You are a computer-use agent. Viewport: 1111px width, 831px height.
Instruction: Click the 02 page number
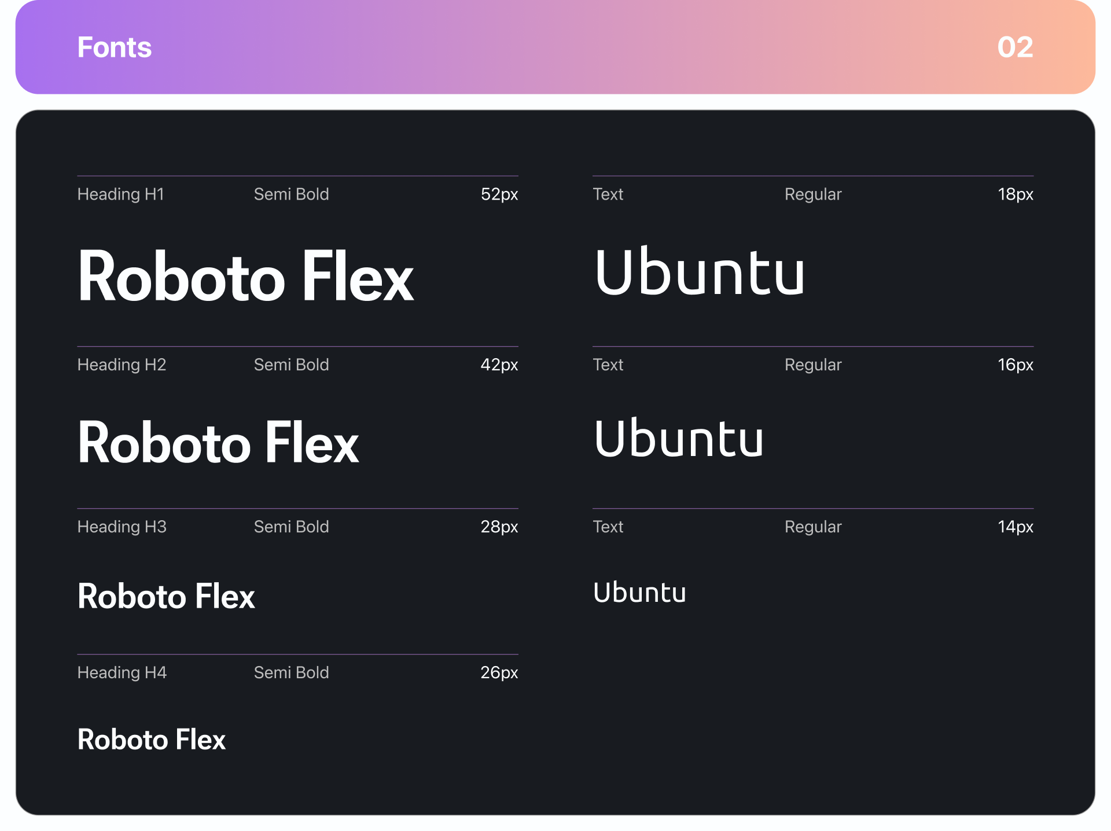[x=1015, y=47]
